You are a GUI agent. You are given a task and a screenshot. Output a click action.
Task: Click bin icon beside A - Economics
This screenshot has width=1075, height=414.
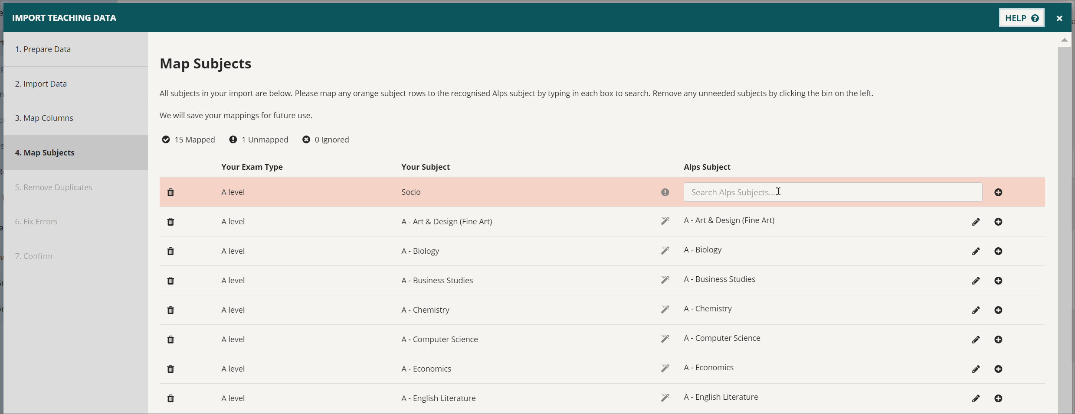click(x=170, y=369)
